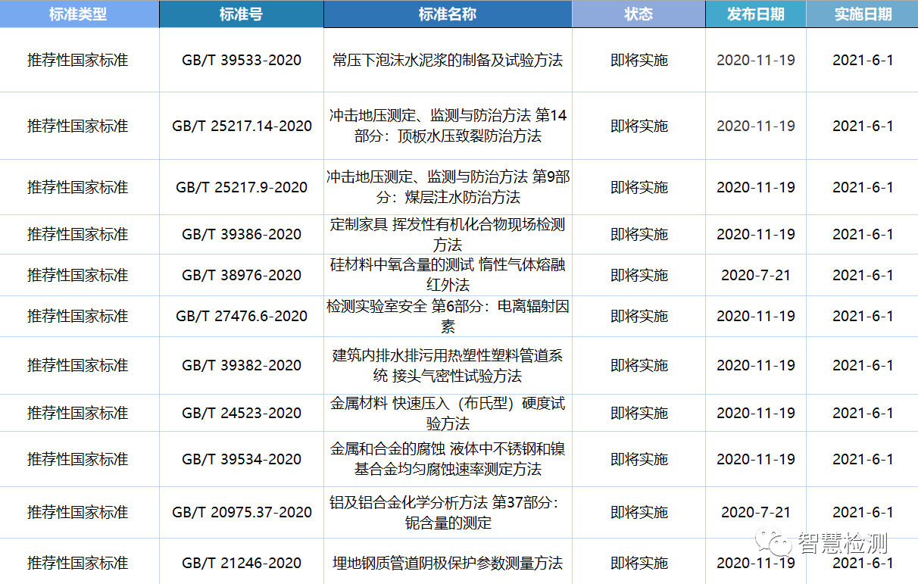Click the WeChat logo icon in watermark
The width and height of the screenshot is (918, 584).
click(x=775, y=542)
